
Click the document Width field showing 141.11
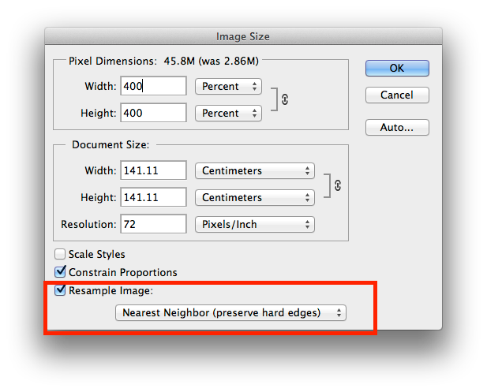[x=153, y=170]
